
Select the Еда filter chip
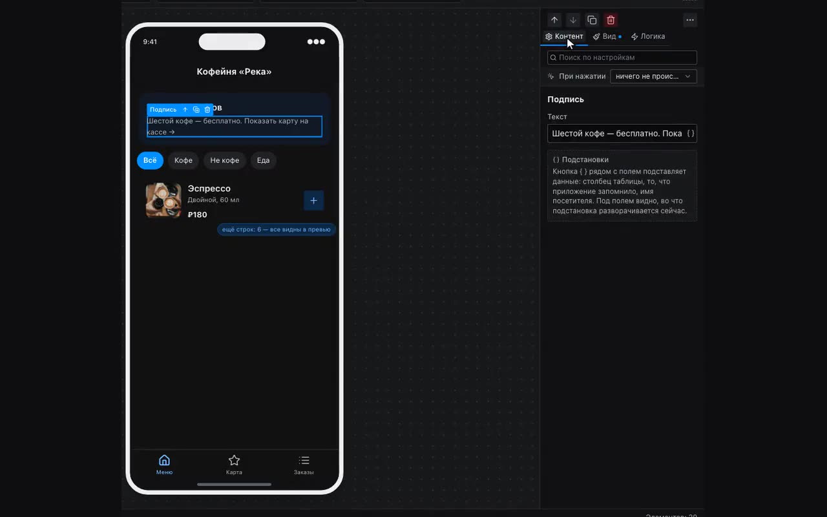[263, 160]
